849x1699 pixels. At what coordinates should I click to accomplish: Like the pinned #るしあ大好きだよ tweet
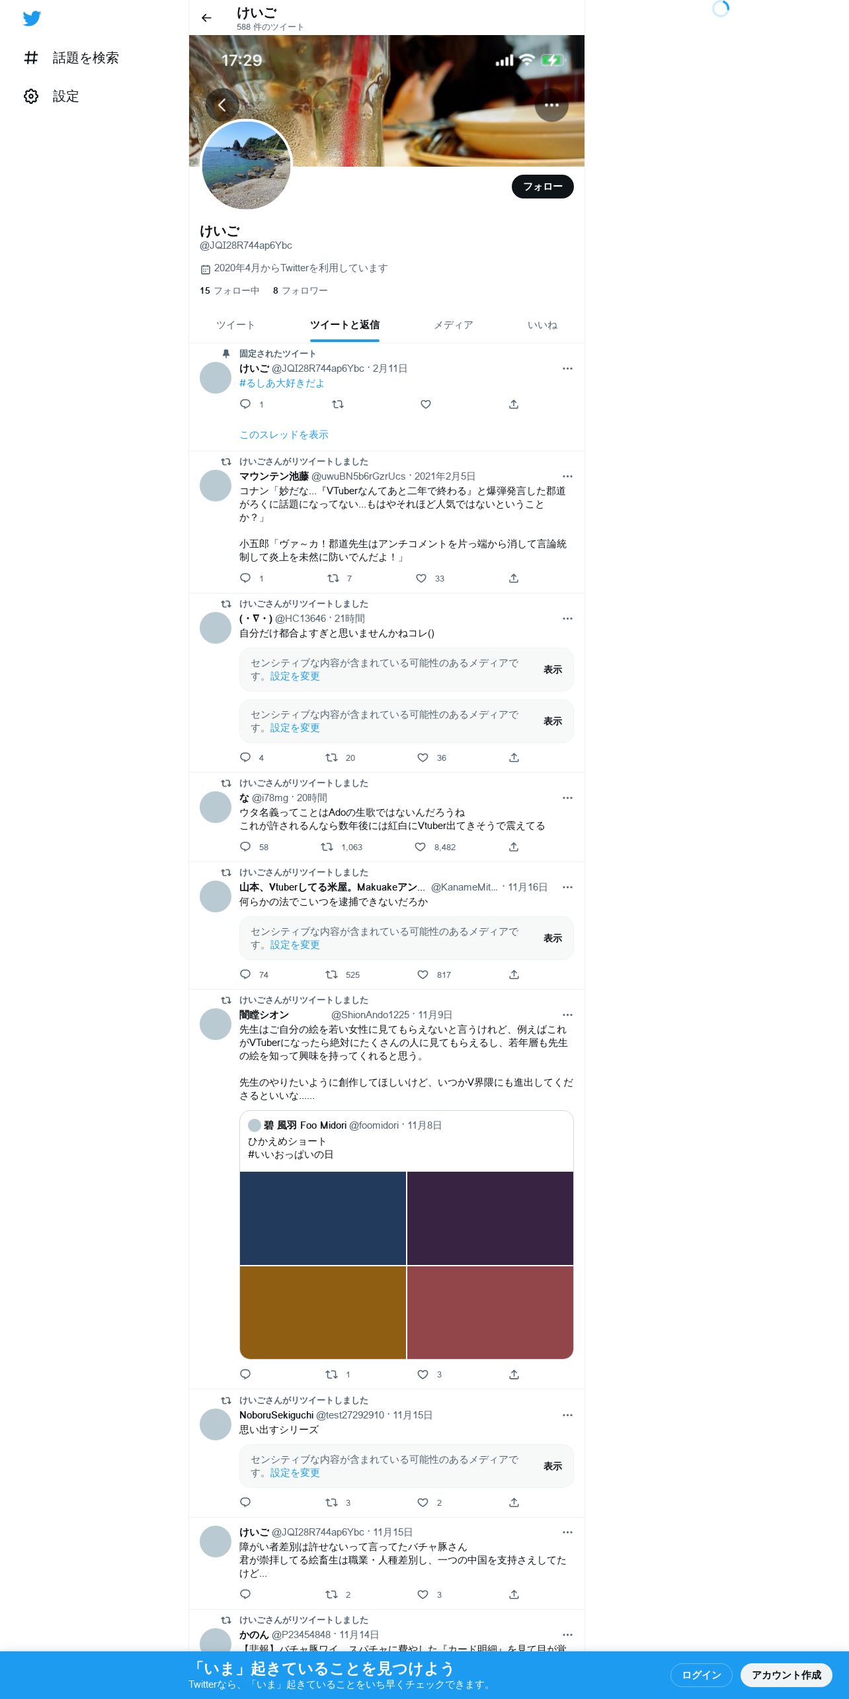tap(426, 404)
